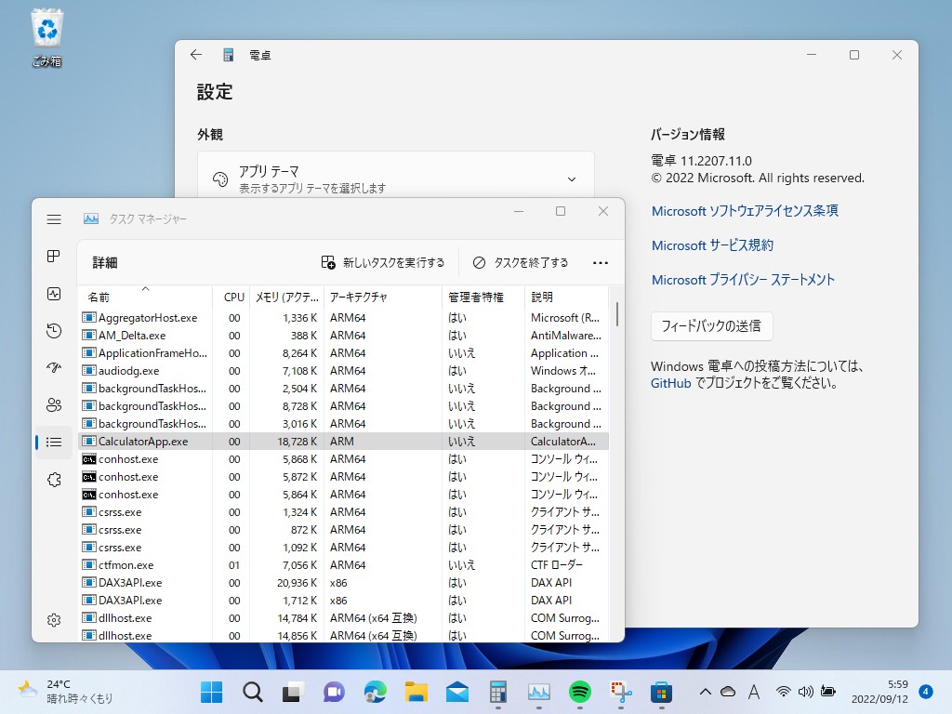Open Windows Search from the taskbar
952x714 pixels.
click(252, 692)
